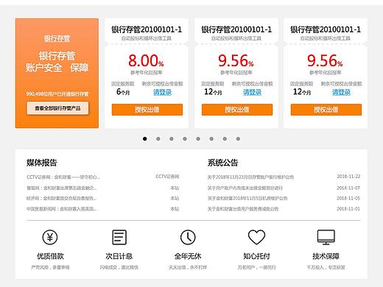The height and width of the screenshot is (287, 383).
Task: Click the clock icon above 全年无休
Action: (x=188, y=237)
